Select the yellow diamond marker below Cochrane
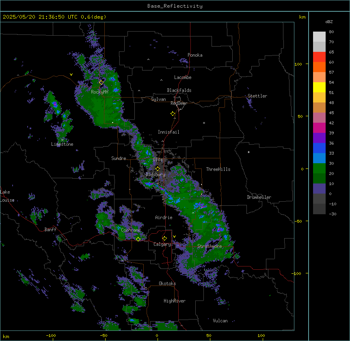350x341 pixels. tap(138, 239)
